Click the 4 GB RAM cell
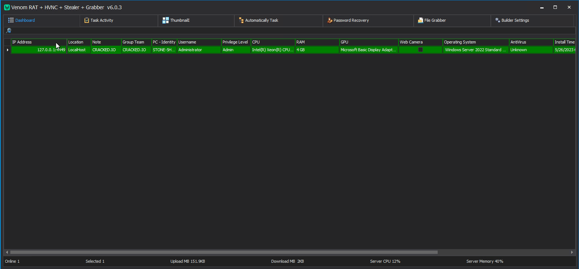Viewport: 579px width, 269px height. point(317,50)
